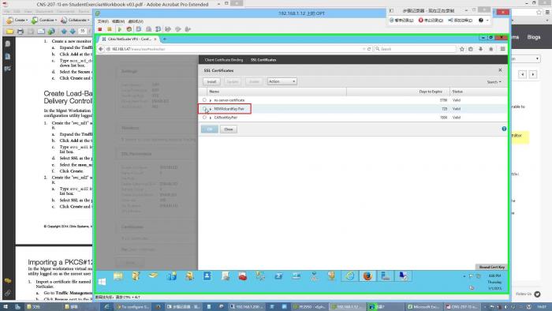
Task: Open the 视图(W) menu in VM console
Action: coord(118,21)
